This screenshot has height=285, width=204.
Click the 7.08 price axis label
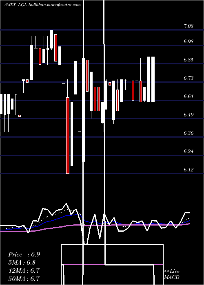tap(188, 26)
